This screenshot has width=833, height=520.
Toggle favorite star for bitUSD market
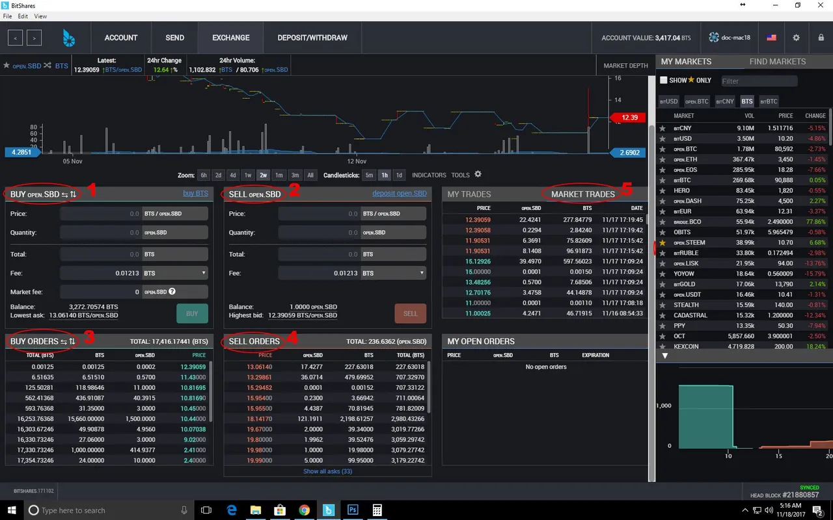coord(662,138)
